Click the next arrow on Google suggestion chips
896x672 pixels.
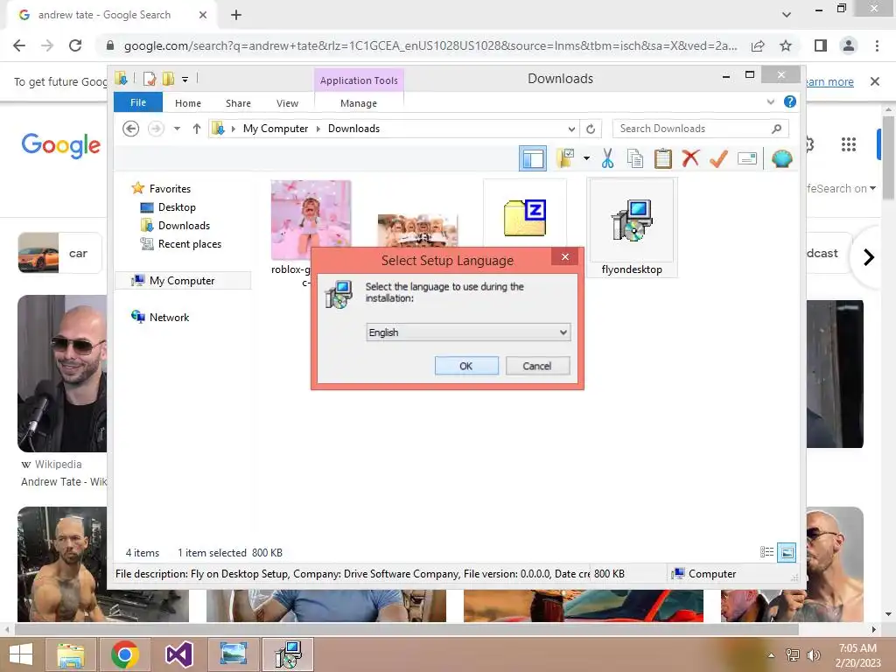869,257
